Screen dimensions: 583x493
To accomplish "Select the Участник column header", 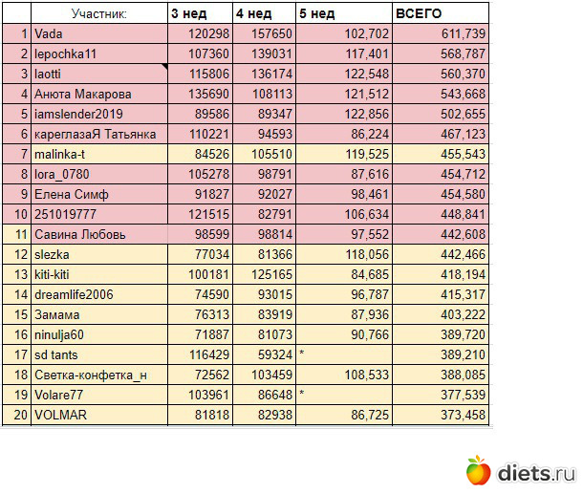I will point(98,13).
